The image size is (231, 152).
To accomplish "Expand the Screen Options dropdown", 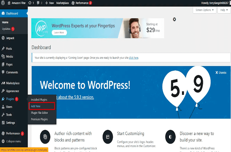I will pyautogui.click(x=205, y=10).
